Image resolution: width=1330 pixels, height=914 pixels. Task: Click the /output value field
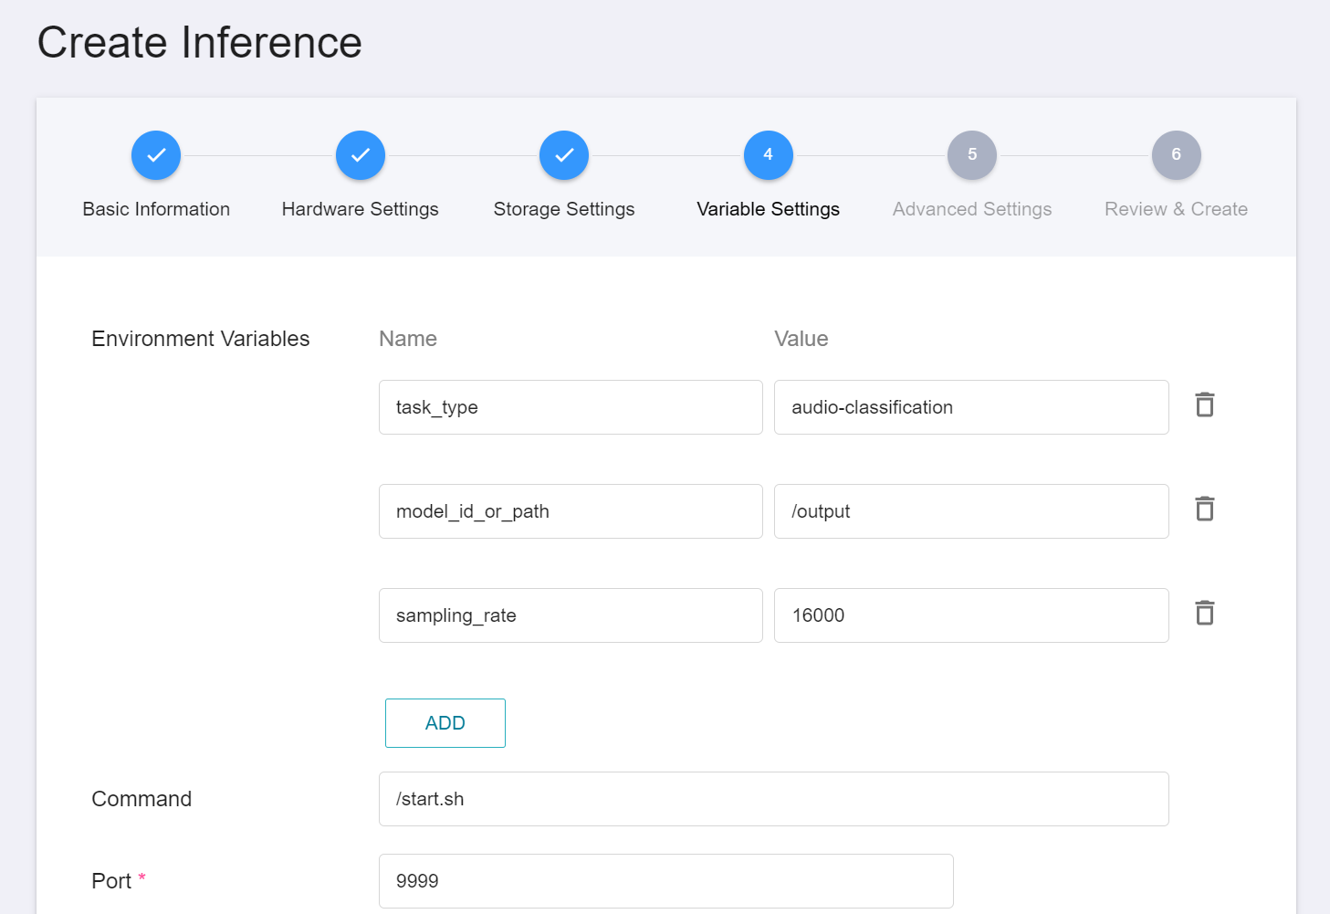click(x=971, y=511)
